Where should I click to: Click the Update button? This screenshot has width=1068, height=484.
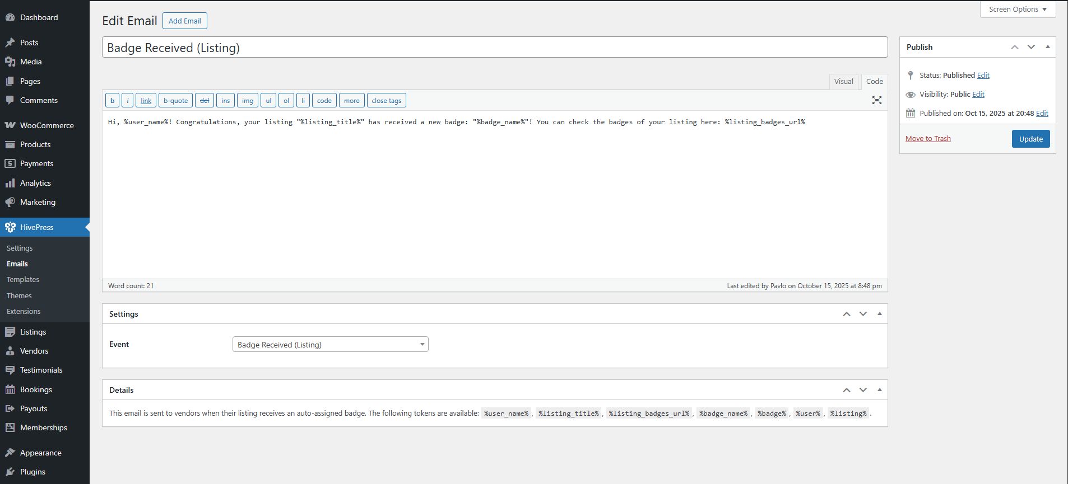tap(1030, 139)
